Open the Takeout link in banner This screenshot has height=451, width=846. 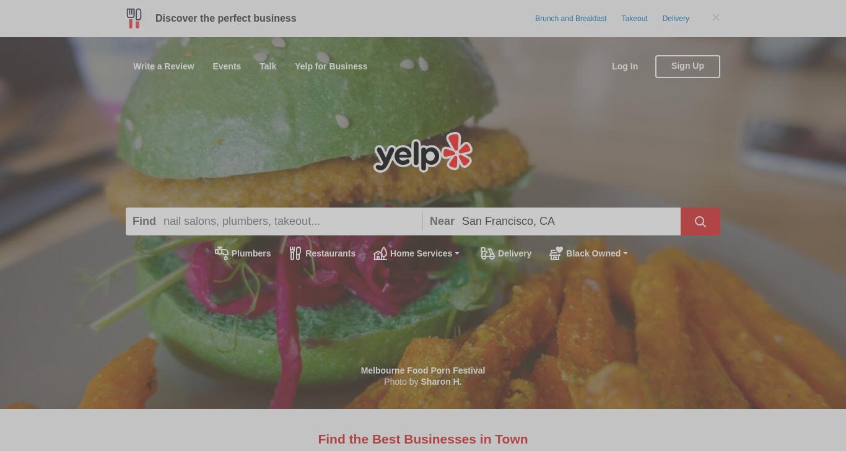coord(634,19)
